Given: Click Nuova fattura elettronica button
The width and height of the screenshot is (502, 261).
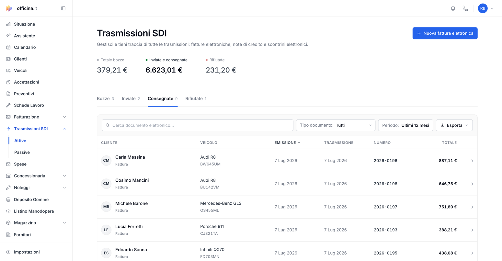Looking at the screenshot, I should tap(445, 33).
